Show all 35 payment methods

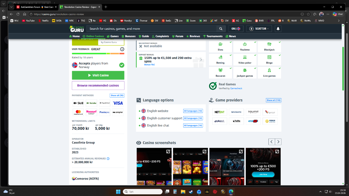click(117, 96)
